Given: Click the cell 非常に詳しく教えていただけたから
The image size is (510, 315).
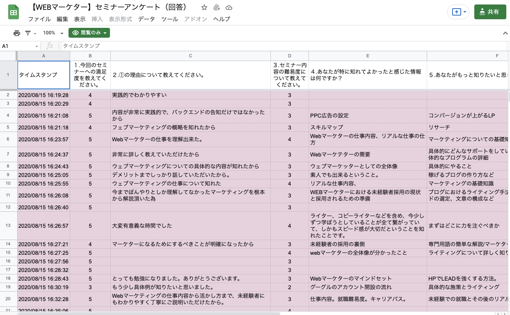Looking at the screenshot, I should (x=190, y=154).
